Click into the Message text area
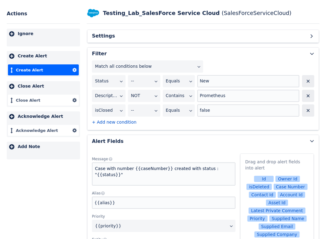 click(x=164, y=174)
